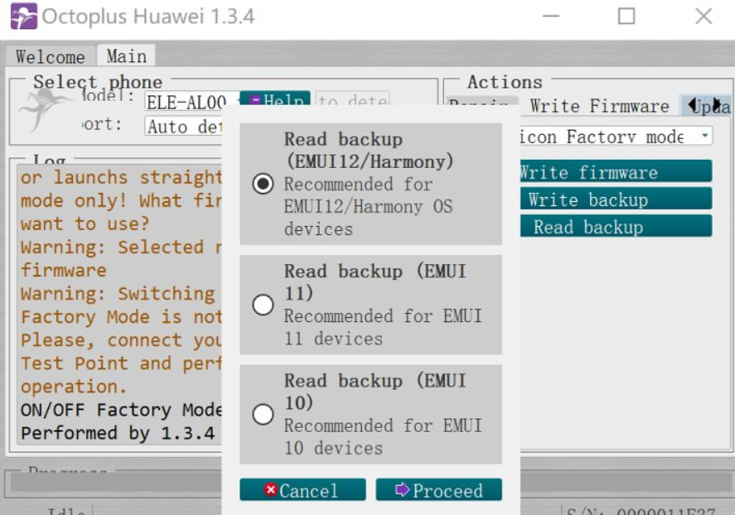Click the Help button
Screen dimensions: 735x515
[274, 99]
